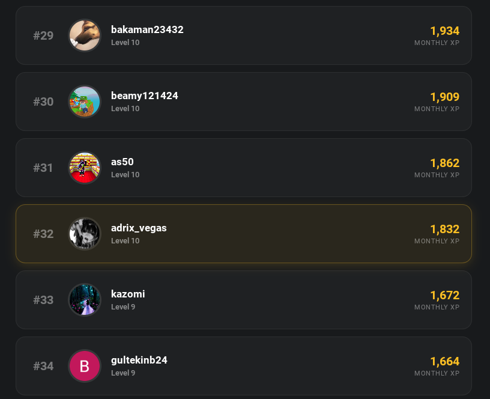Click kazomi's forest avatar

click(x=85, y=300)
